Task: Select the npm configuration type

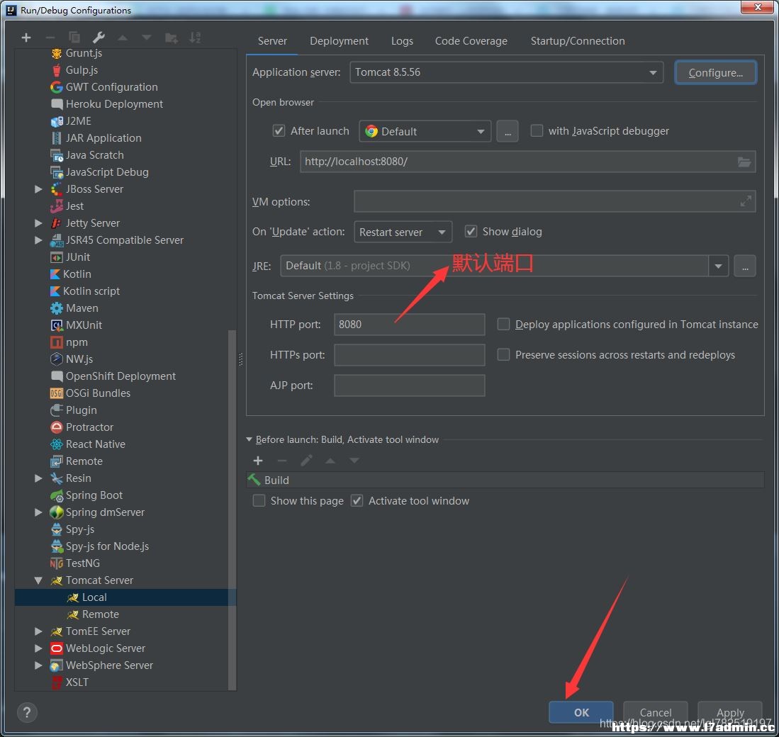Action: [76, 342]
